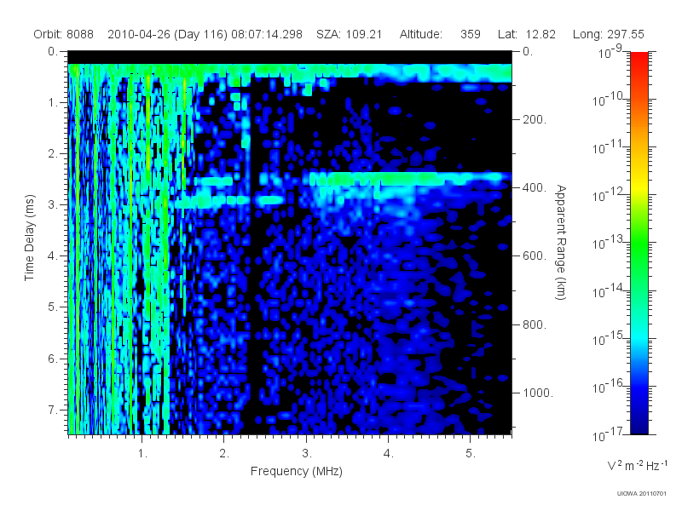Click the 10^-14 colorbar label

pyautogui.click(x=609, y=291)
